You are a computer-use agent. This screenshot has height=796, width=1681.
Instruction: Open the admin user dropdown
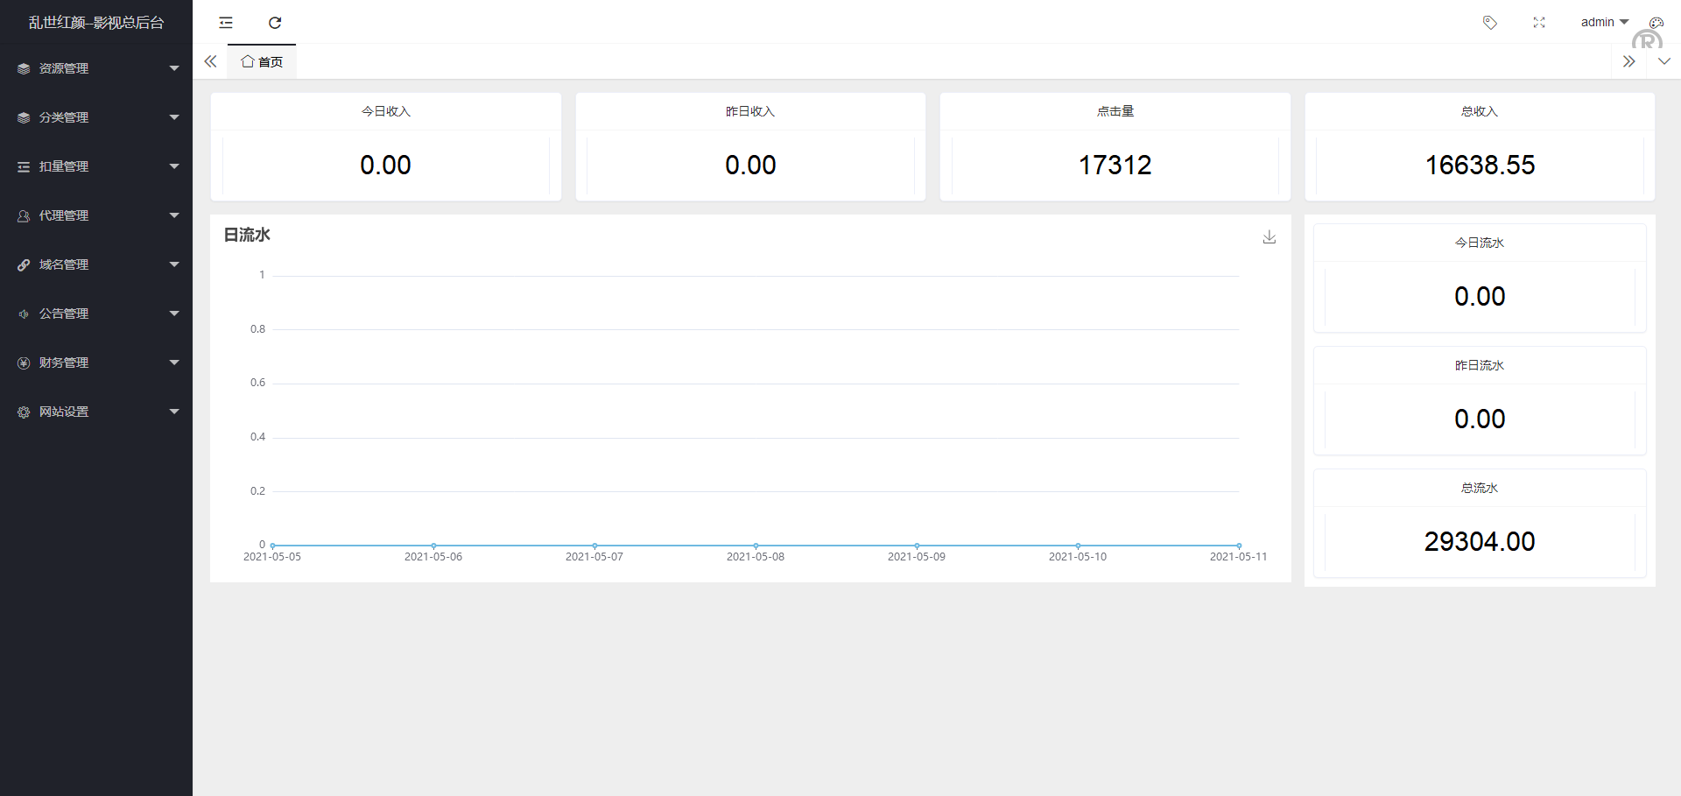(x=1604, y=23)
